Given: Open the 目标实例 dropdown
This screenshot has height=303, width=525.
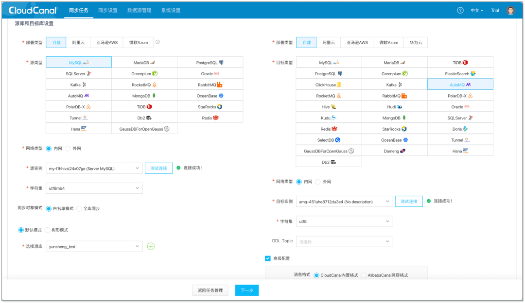Looking at the screenshot, I should pos(344,202).
